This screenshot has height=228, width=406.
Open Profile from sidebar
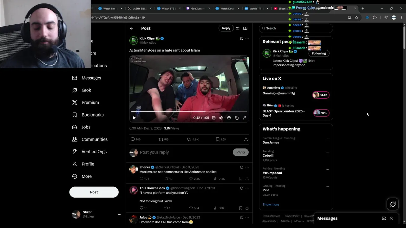[x=83, y=164]
